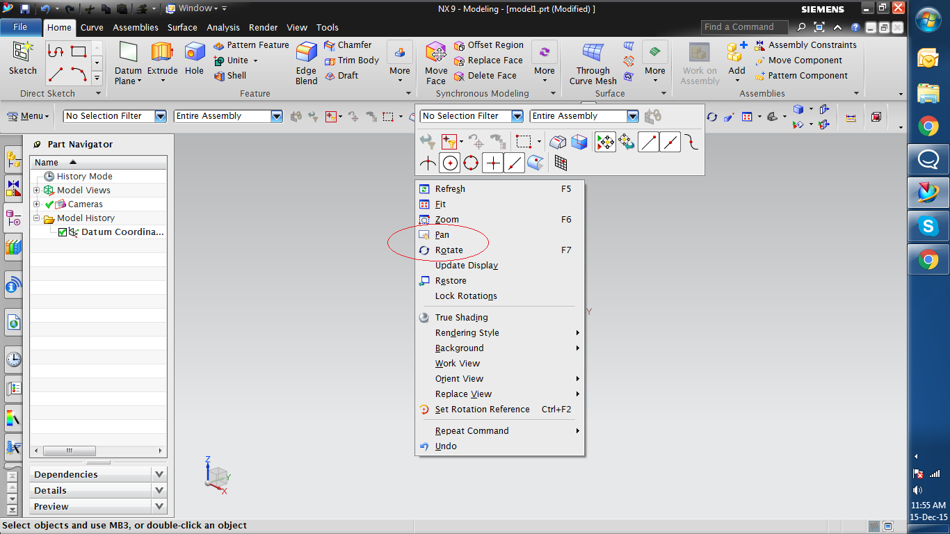The image size is (950, 534).
Task: Click More in the Feature group
Action: (400, 63)
